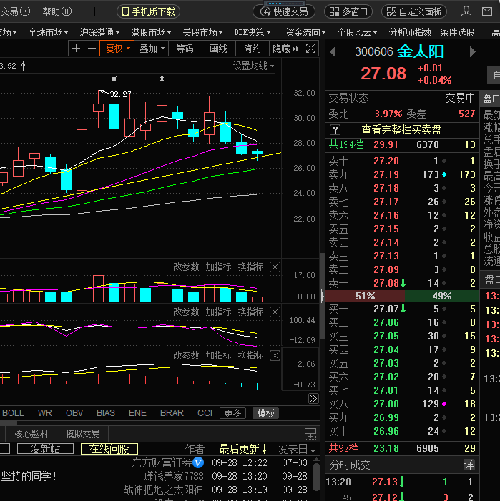
Task: Click the plus zoom-in chart button
Action: [76, 49]
